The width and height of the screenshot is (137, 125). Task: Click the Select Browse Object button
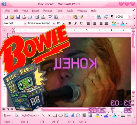133,101
